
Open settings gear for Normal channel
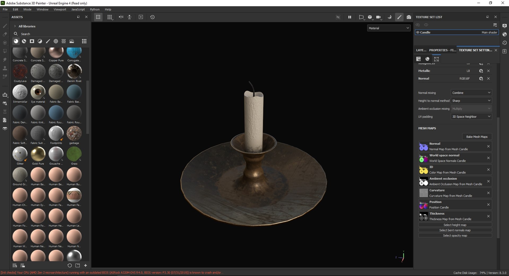coord(481,79)
